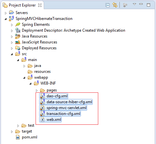Select spring-mvc-servlet.xml file
This screenshot has width=156, height=144.
(x=63, y=108)
